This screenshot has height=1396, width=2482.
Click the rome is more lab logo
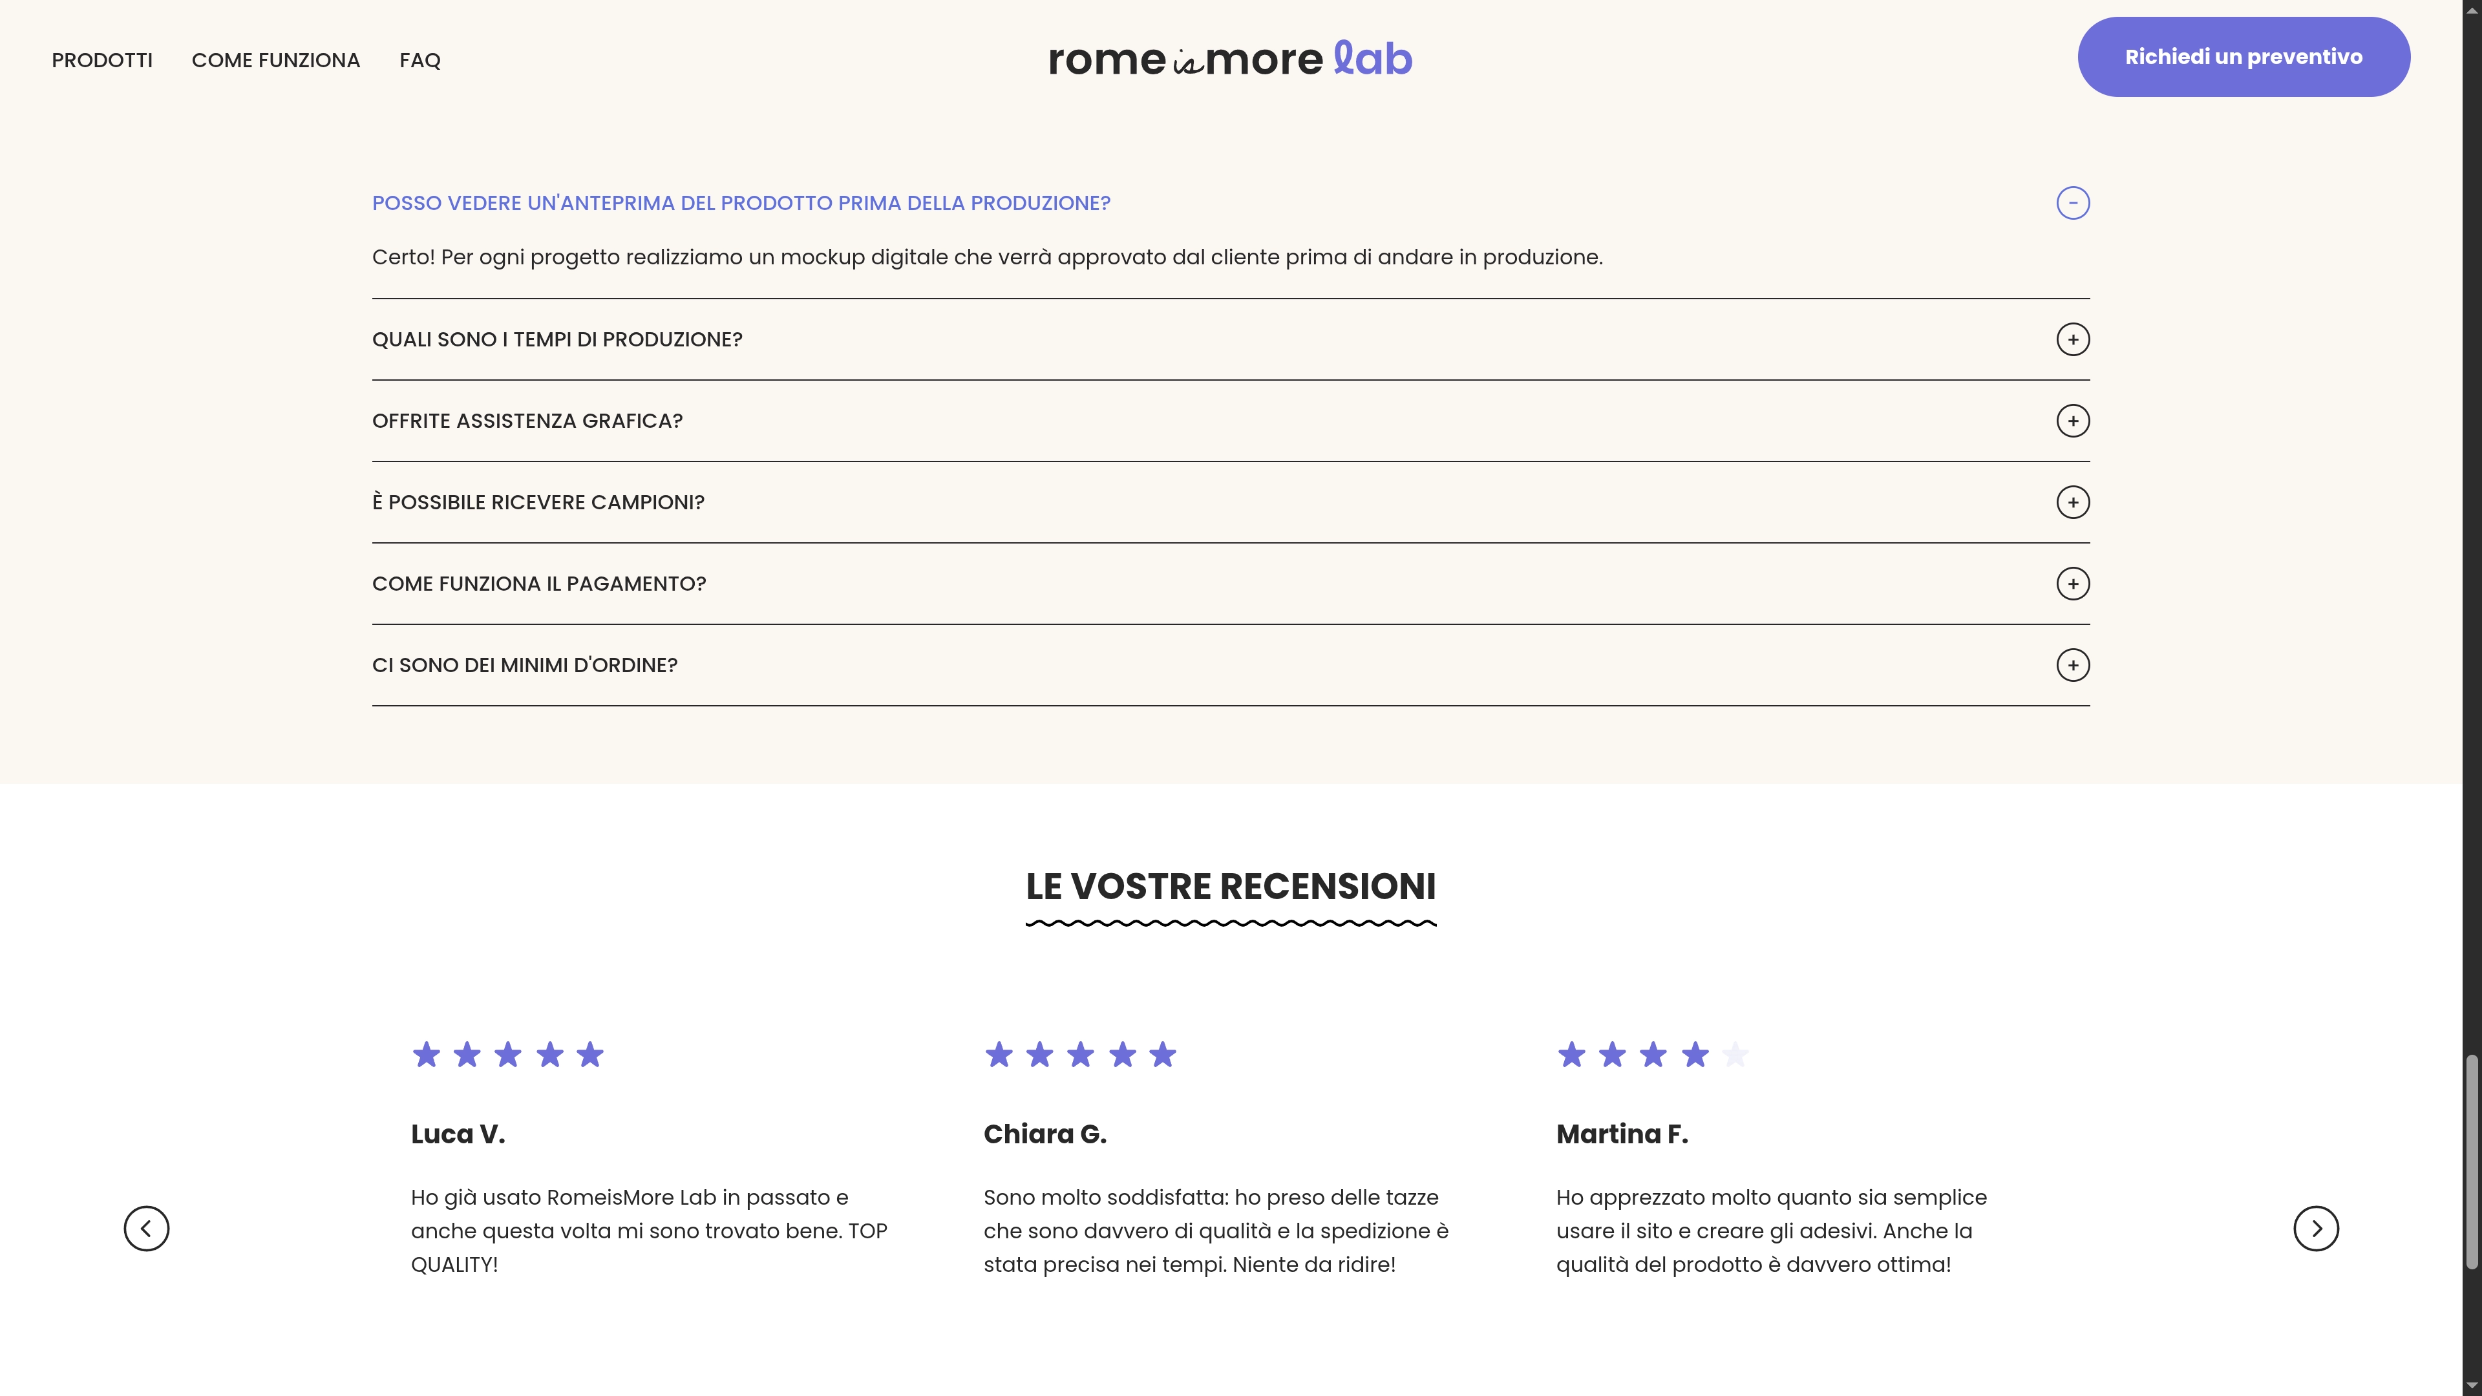(1231, 59)
